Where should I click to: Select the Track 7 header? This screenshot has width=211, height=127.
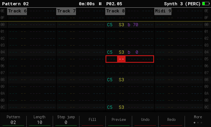66,11
